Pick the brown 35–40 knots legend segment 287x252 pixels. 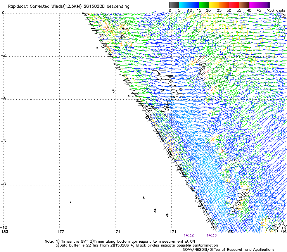[x=244, y=5]
